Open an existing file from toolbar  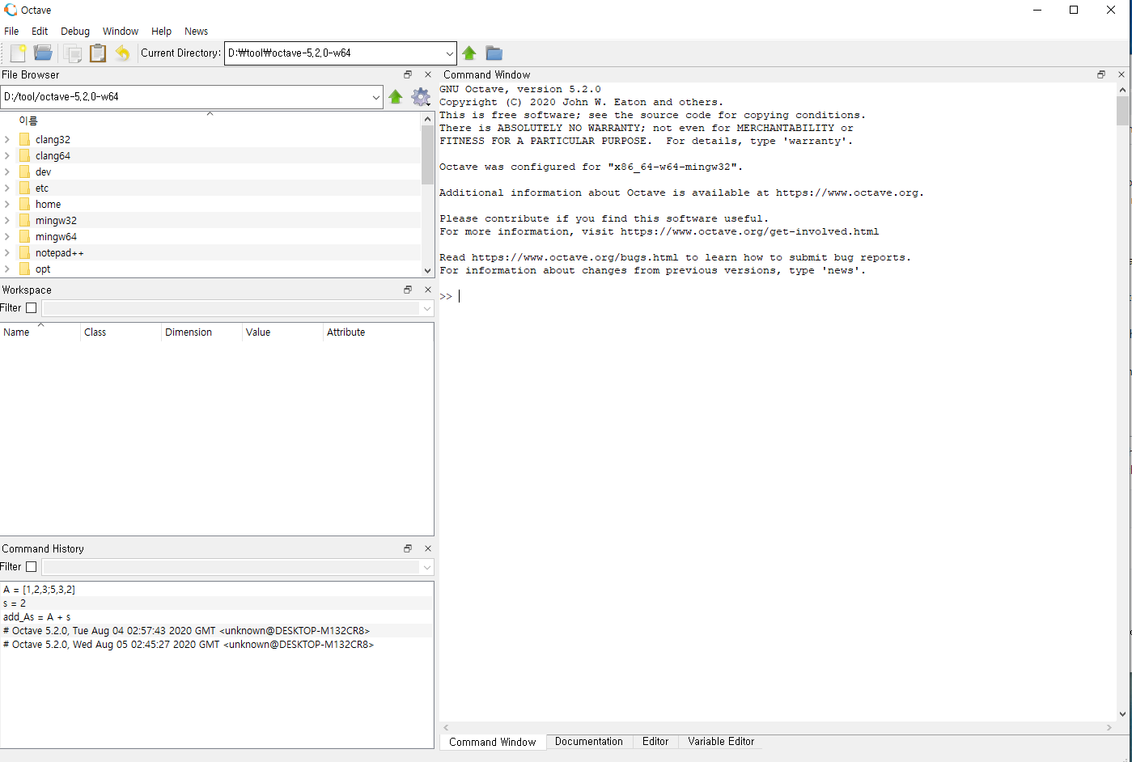click(x=44, y=53)
